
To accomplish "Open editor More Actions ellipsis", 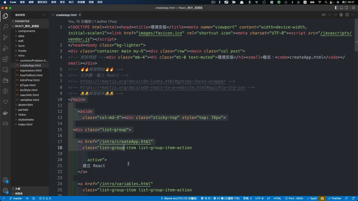I will coord(353,15).
